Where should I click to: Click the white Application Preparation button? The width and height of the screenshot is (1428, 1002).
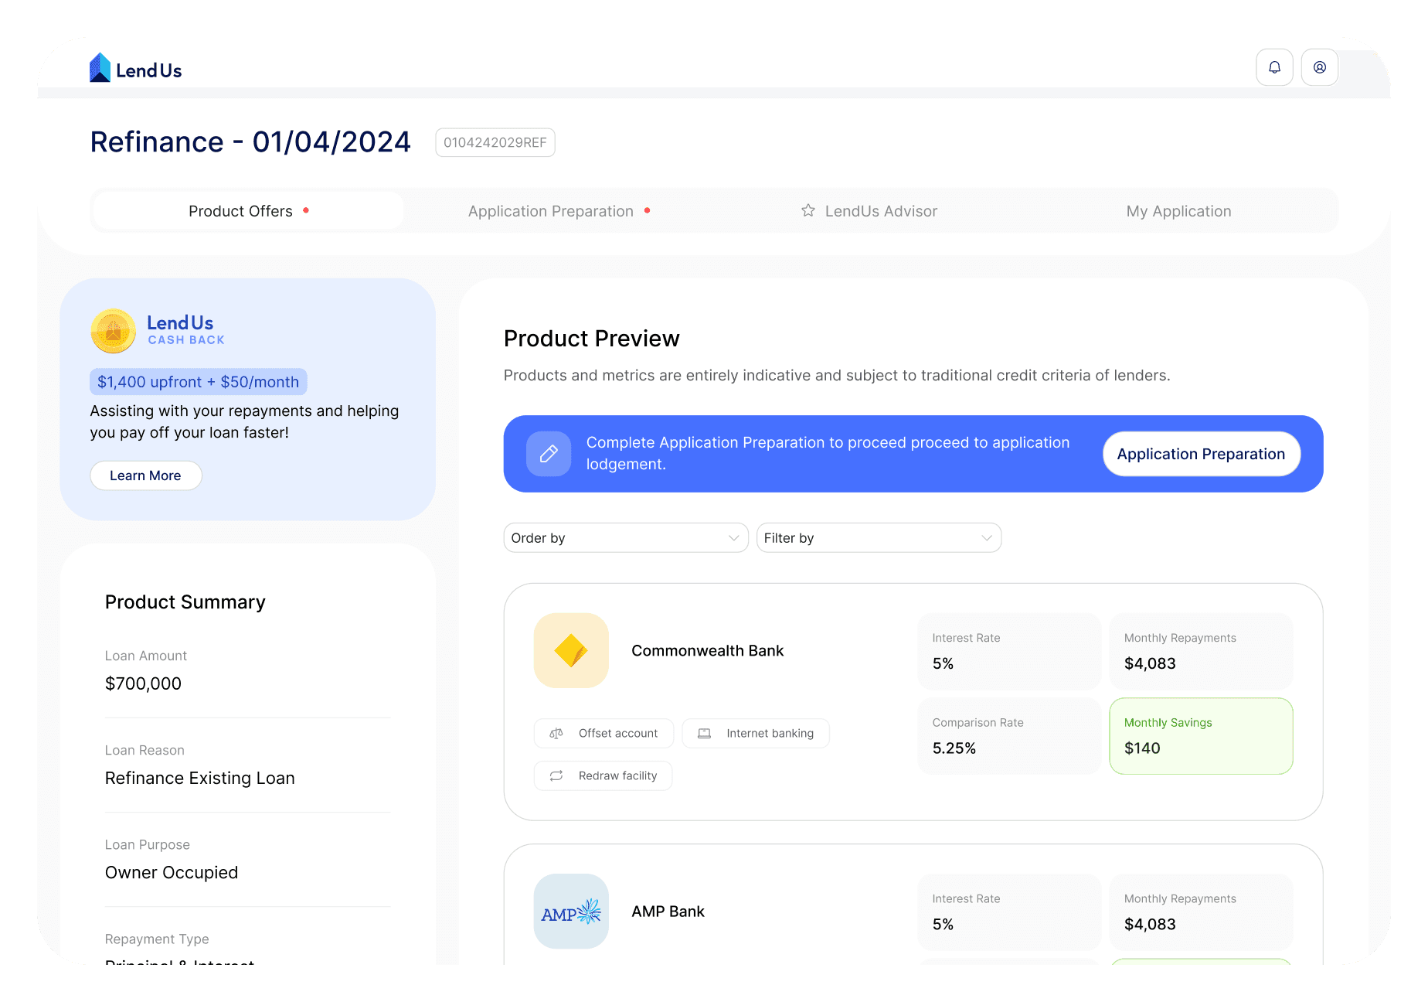tap(1201, 454)
